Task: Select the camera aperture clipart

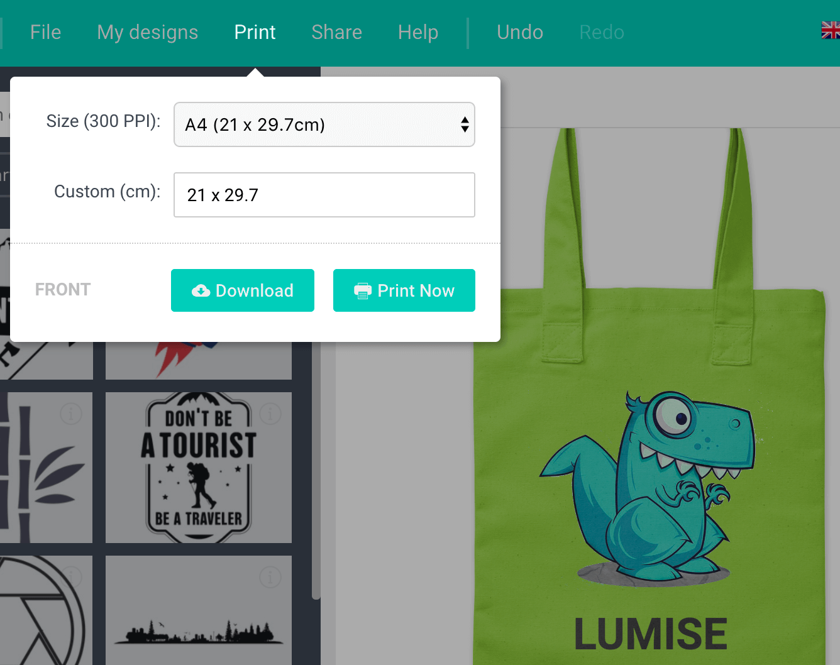Action: 46,610
